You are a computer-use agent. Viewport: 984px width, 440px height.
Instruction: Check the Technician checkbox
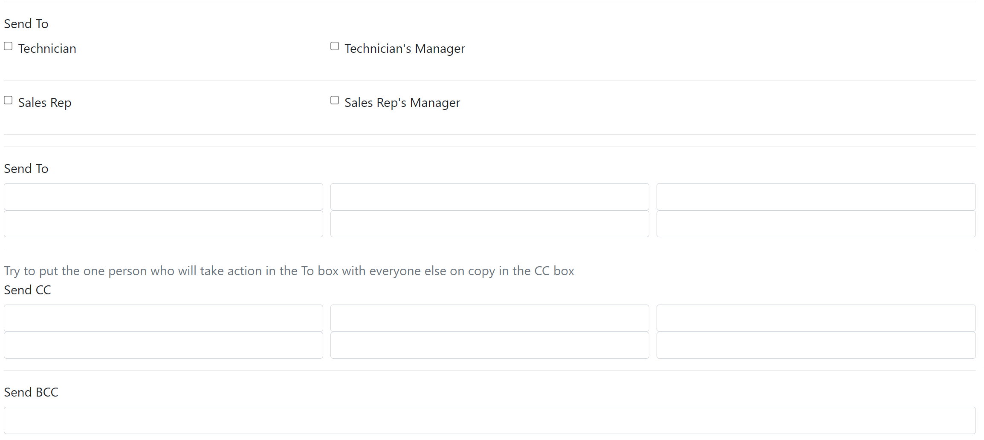pos(8,46)
